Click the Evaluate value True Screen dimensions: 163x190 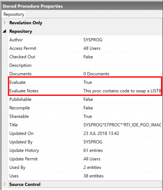[x=88, y=82]
